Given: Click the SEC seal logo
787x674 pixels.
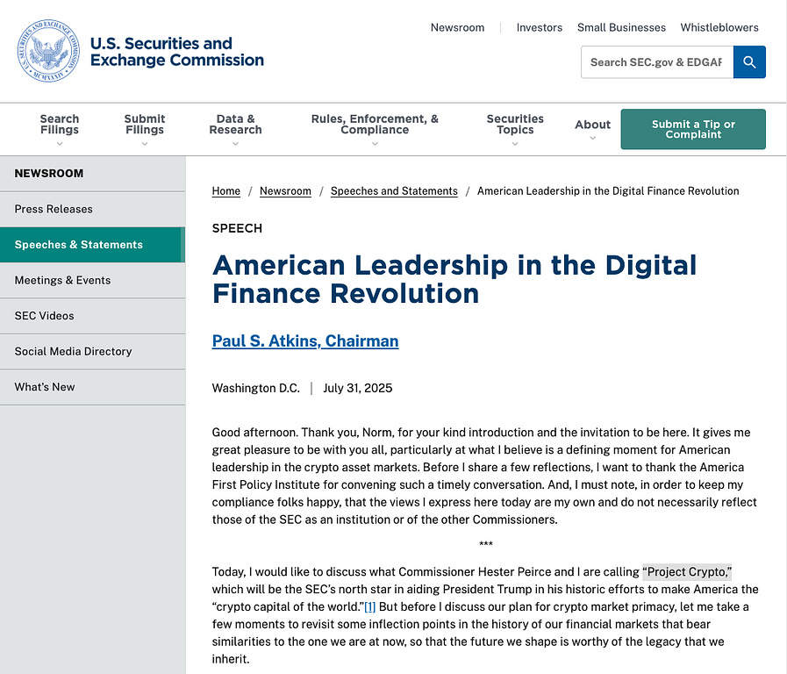Looking at the screenshot, I should point(48,52).
